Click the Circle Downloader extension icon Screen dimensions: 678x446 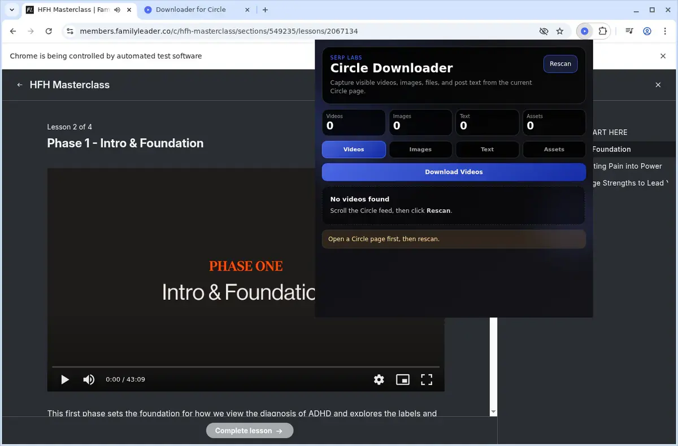585,32
